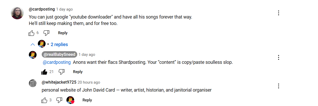Click the creator avatar beside 2 replies

pyautogui.click(x=42, y=44)
